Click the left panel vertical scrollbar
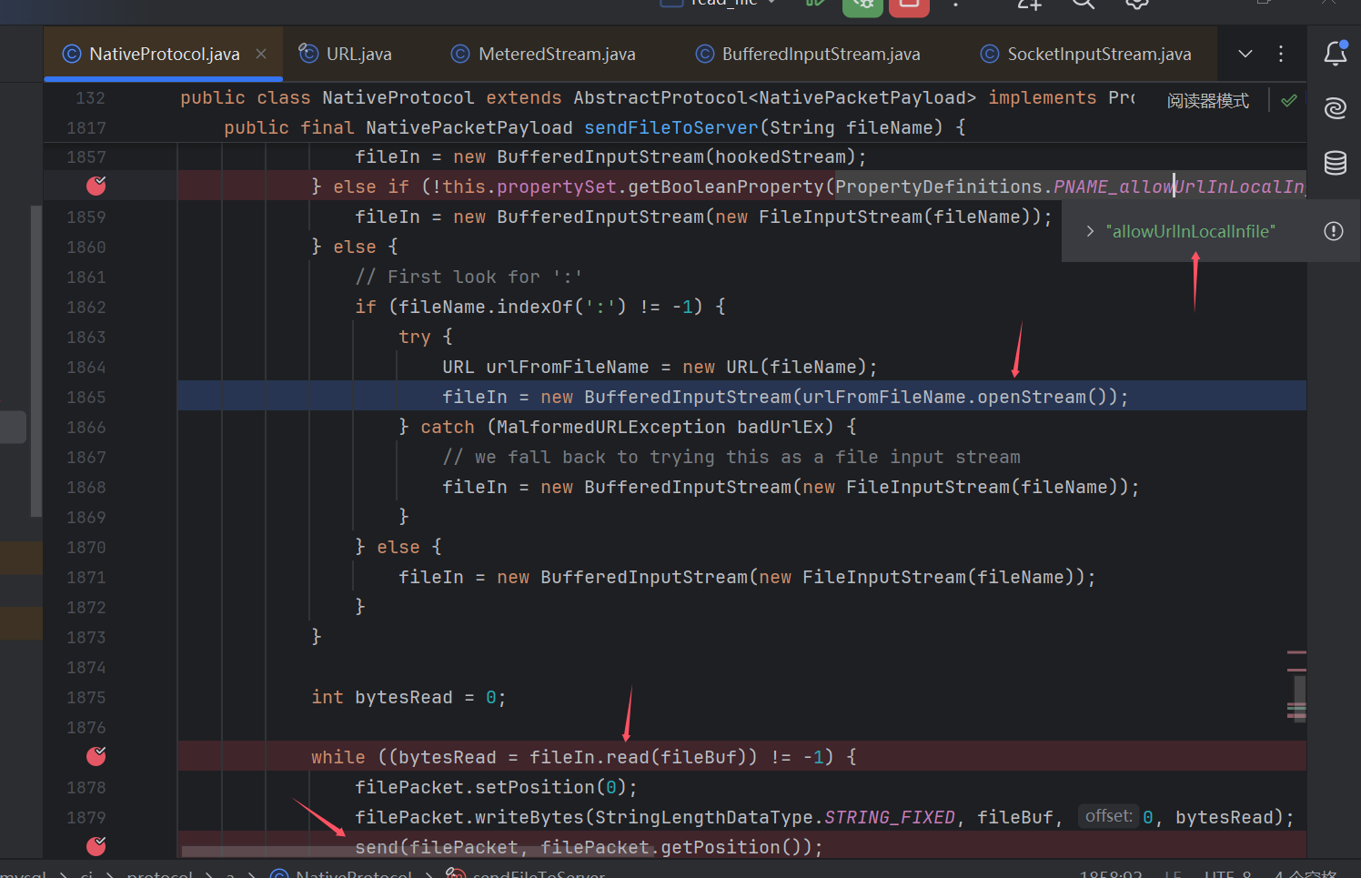The image size is (1361, 878). 36,361
